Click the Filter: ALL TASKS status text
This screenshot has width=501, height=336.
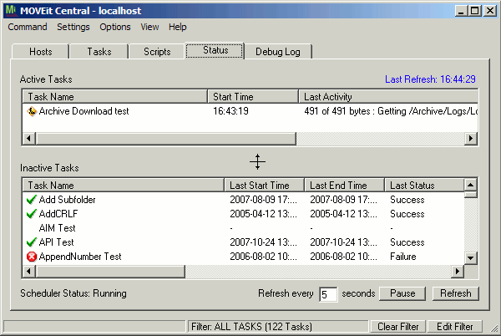tap(251, 327)
